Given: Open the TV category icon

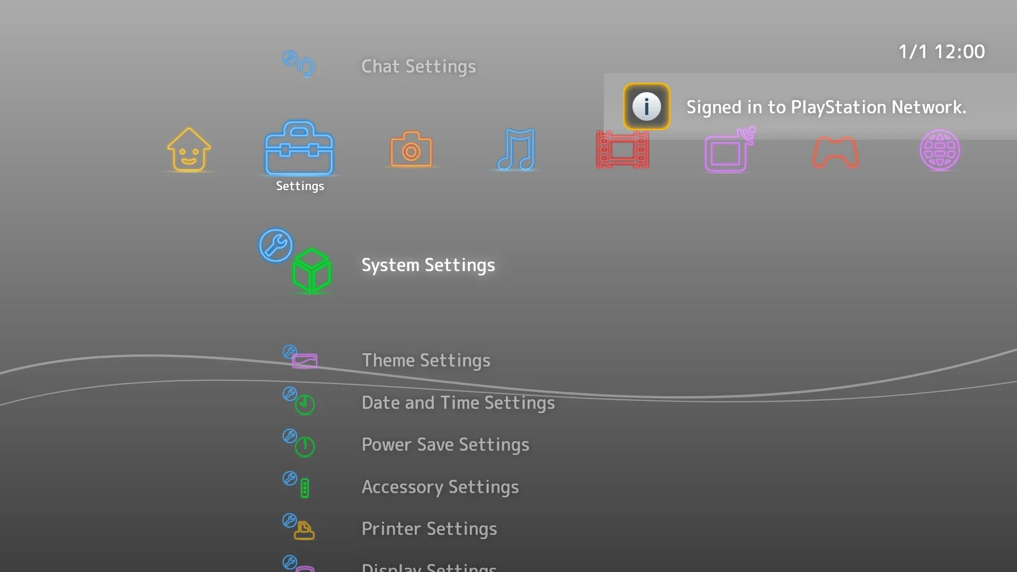Looking at the screenshot, I should pos(729,150).
